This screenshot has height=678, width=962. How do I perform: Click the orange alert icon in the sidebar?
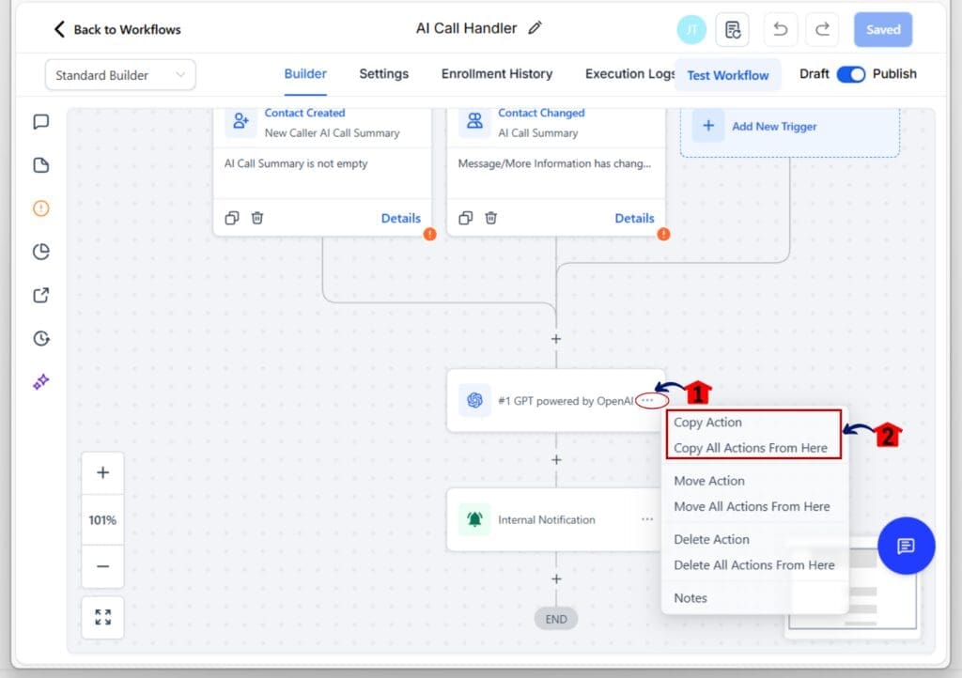(40, 209)
